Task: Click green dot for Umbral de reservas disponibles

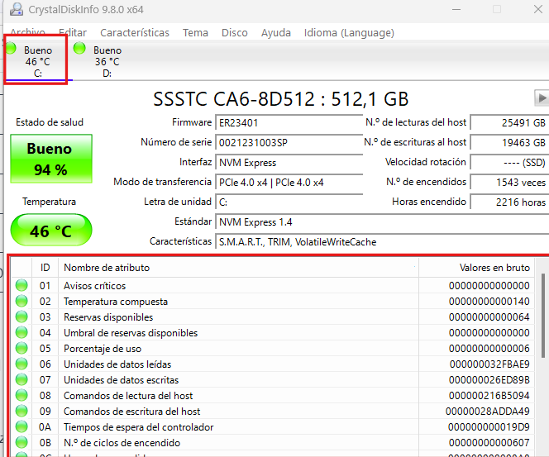Action: 21,332
